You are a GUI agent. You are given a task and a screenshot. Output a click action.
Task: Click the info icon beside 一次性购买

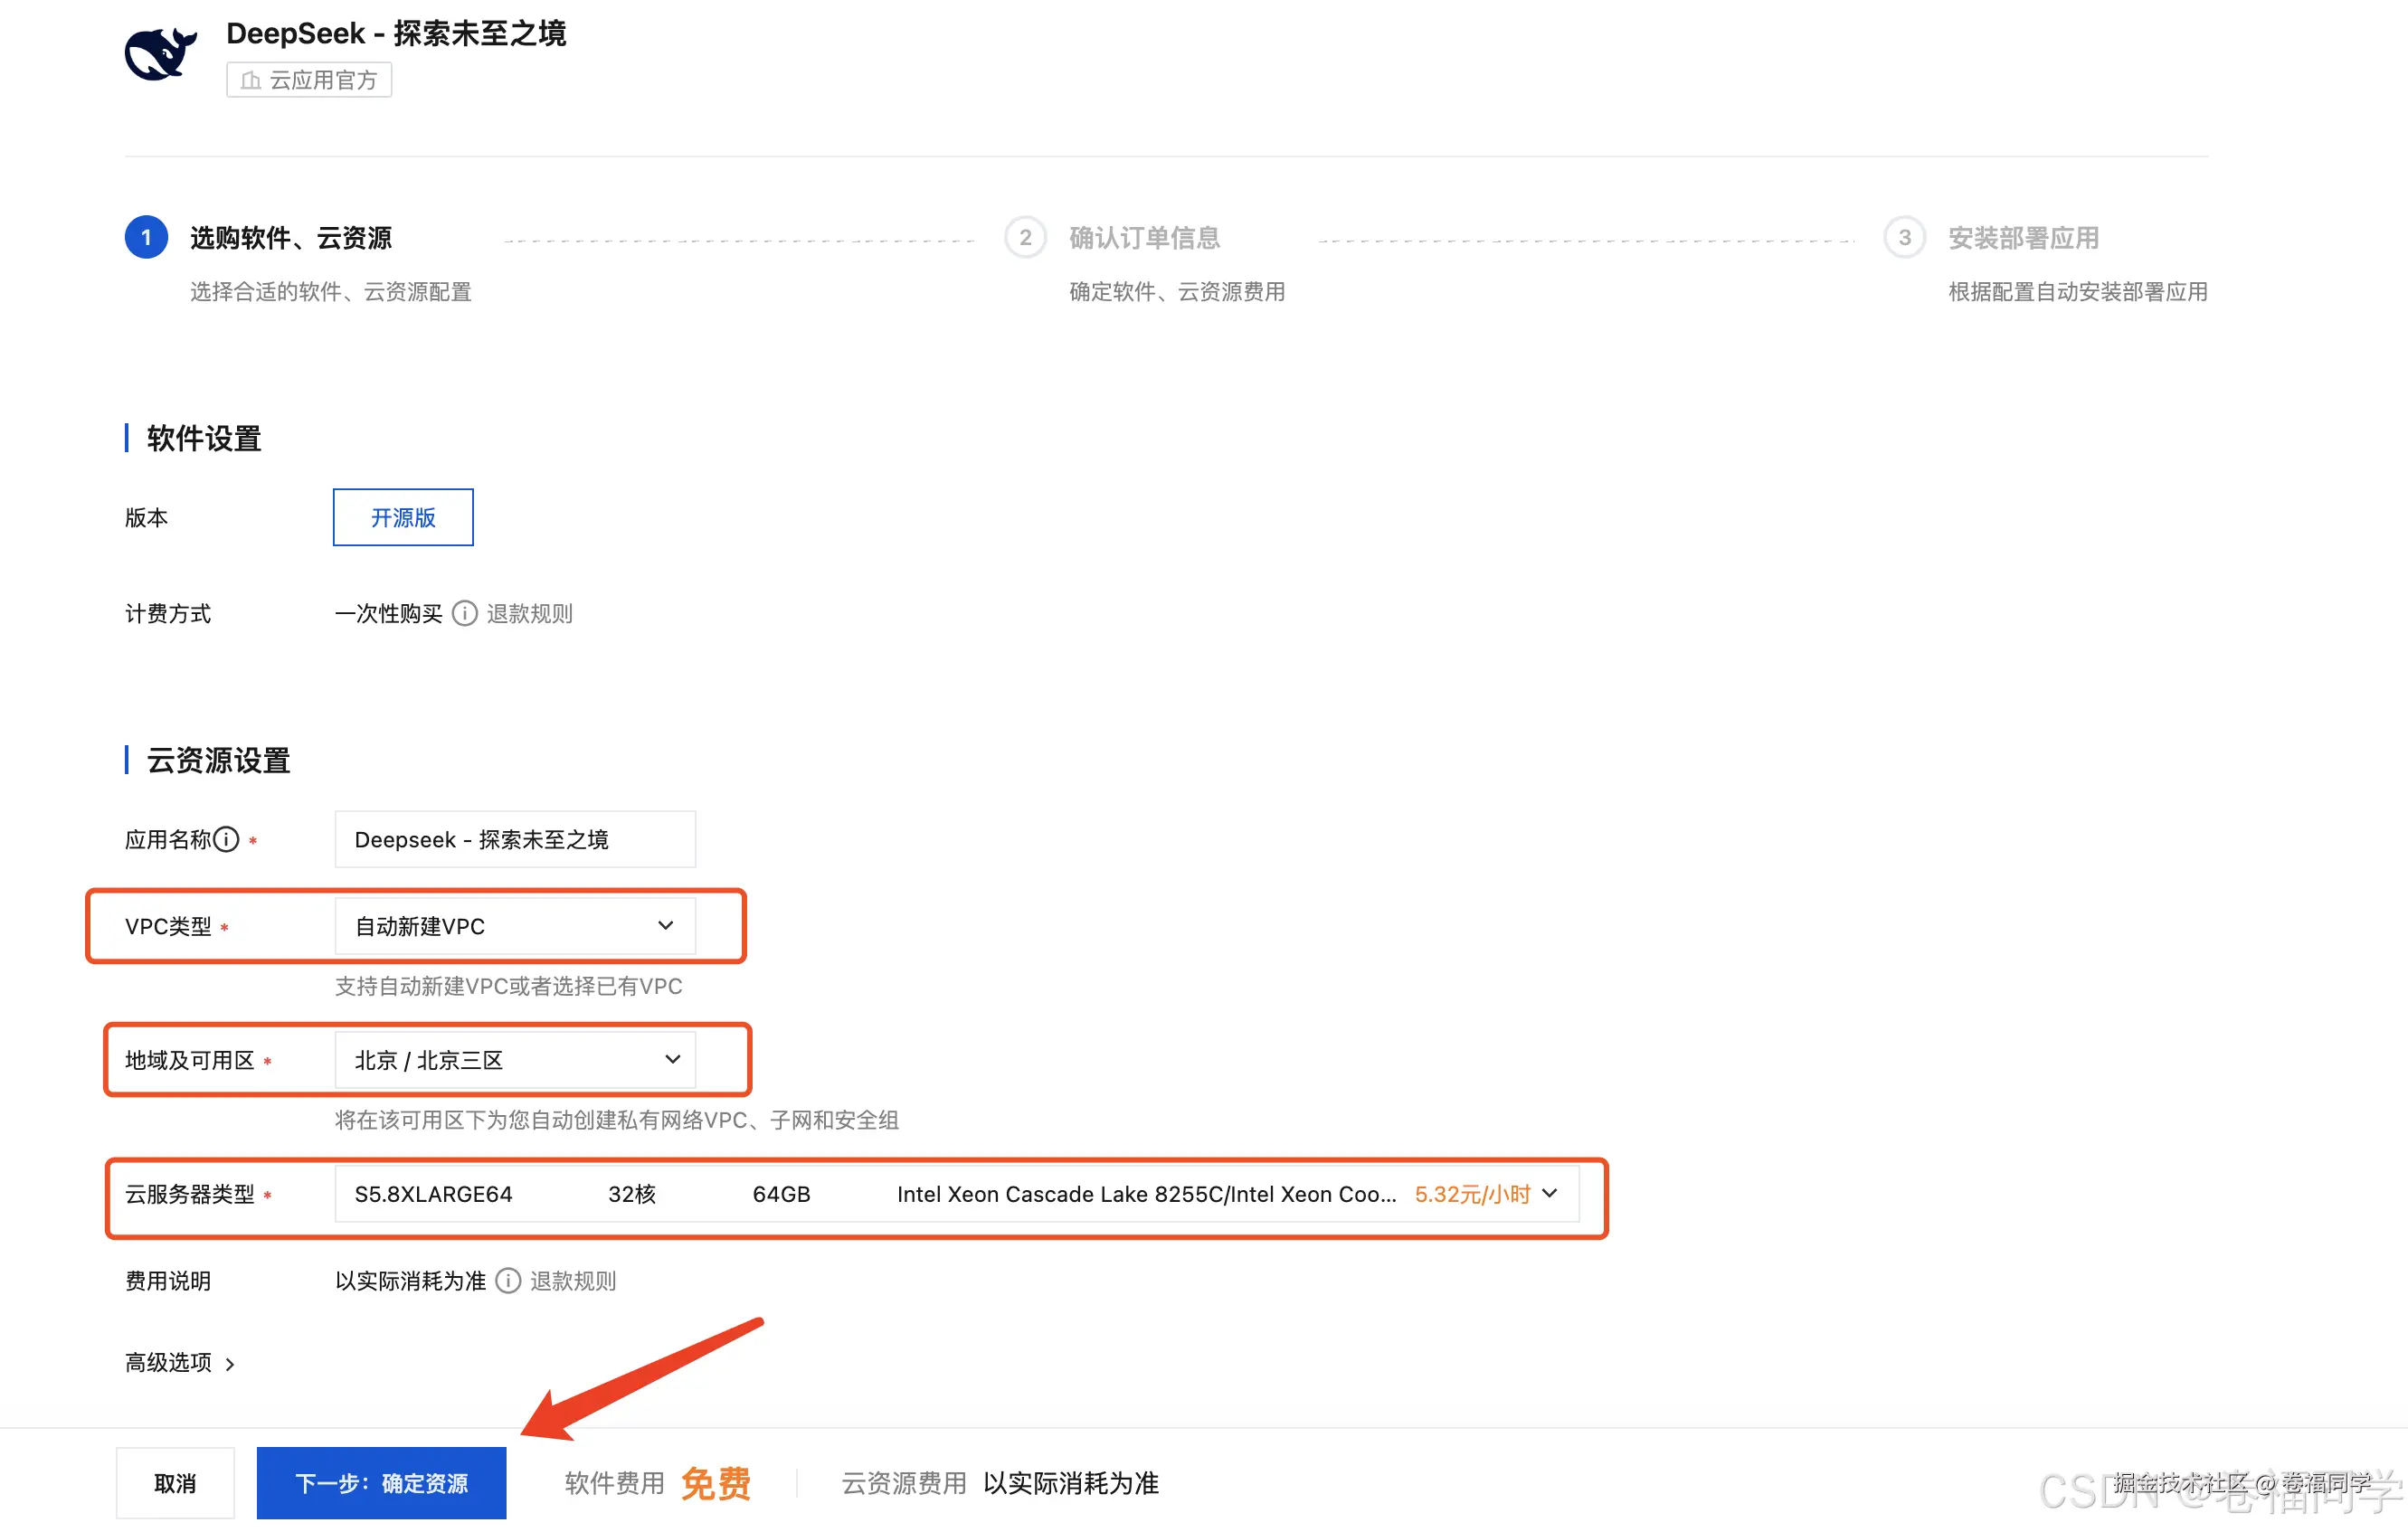pyautogui.click(x=464, y=613)
